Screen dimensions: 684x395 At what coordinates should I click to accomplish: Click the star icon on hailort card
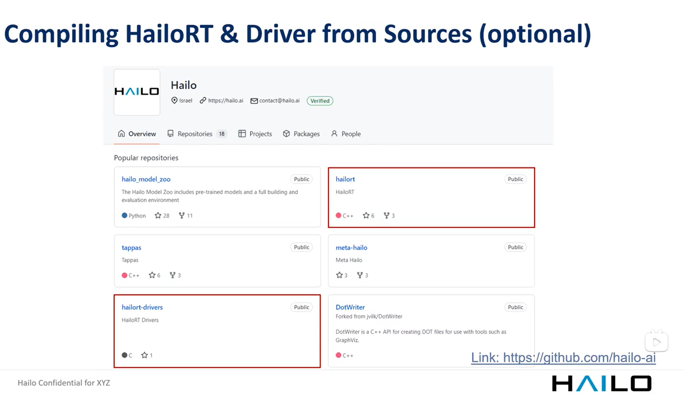(366, 215)
